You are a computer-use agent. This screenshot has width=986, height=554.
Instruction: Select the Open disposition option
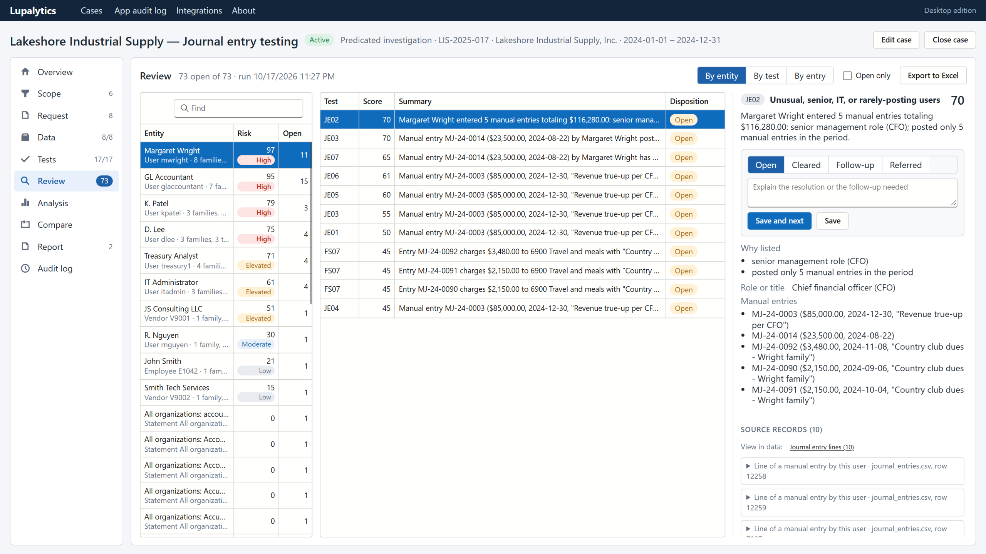[x=766, y=165]
